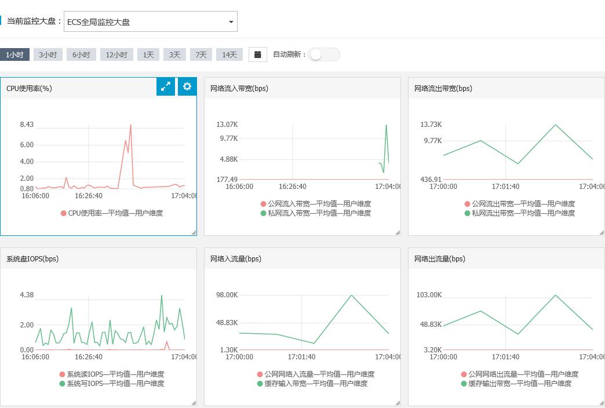Click the dropdown arrow beside ECS全局监控大盘

click(231, 22)
